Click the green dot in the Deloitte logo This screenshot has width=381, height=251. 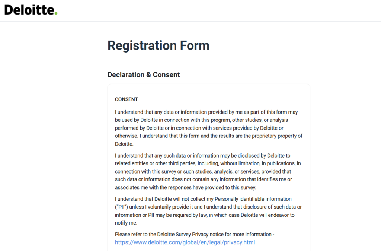tap(56, 13)
